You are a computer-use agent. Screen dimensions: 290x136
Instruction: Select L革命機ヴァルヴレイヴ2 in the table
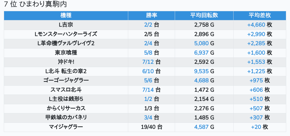coord(66,43)
